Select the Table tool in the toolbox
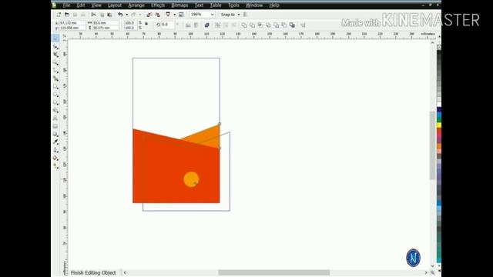 click(55, 126)
